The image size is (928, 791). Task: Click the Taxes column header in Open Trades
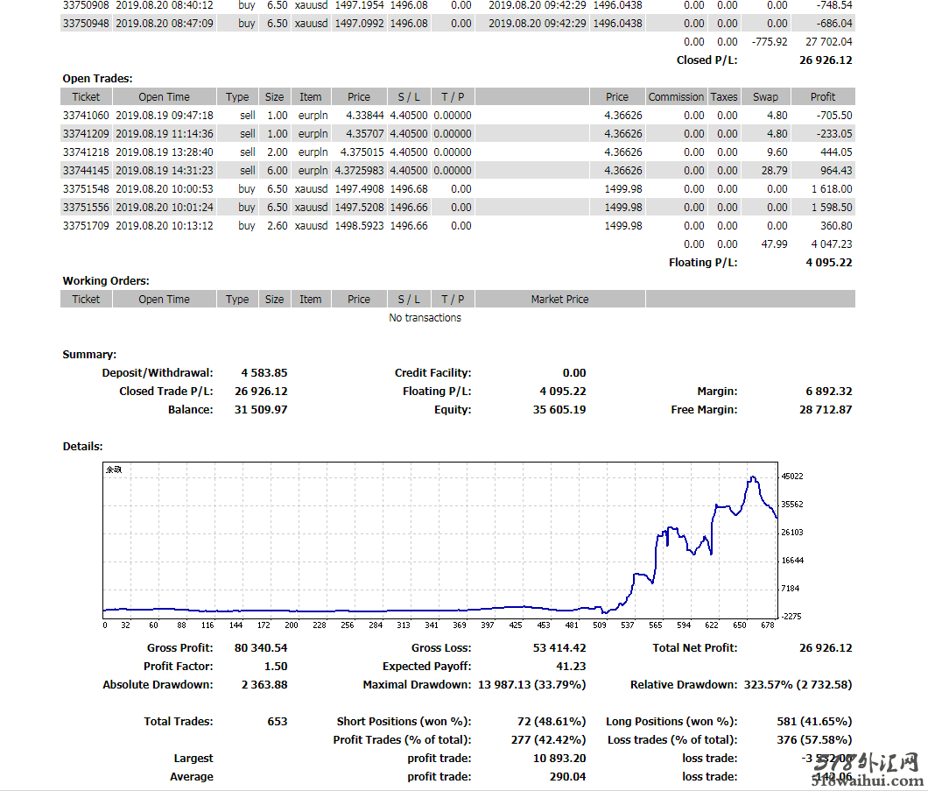724,97
